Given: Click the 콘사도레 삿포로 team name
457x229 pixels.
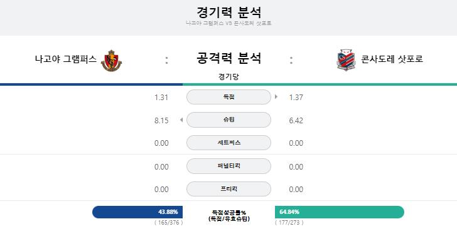Looking at the screenshot, I should (392, 59).
